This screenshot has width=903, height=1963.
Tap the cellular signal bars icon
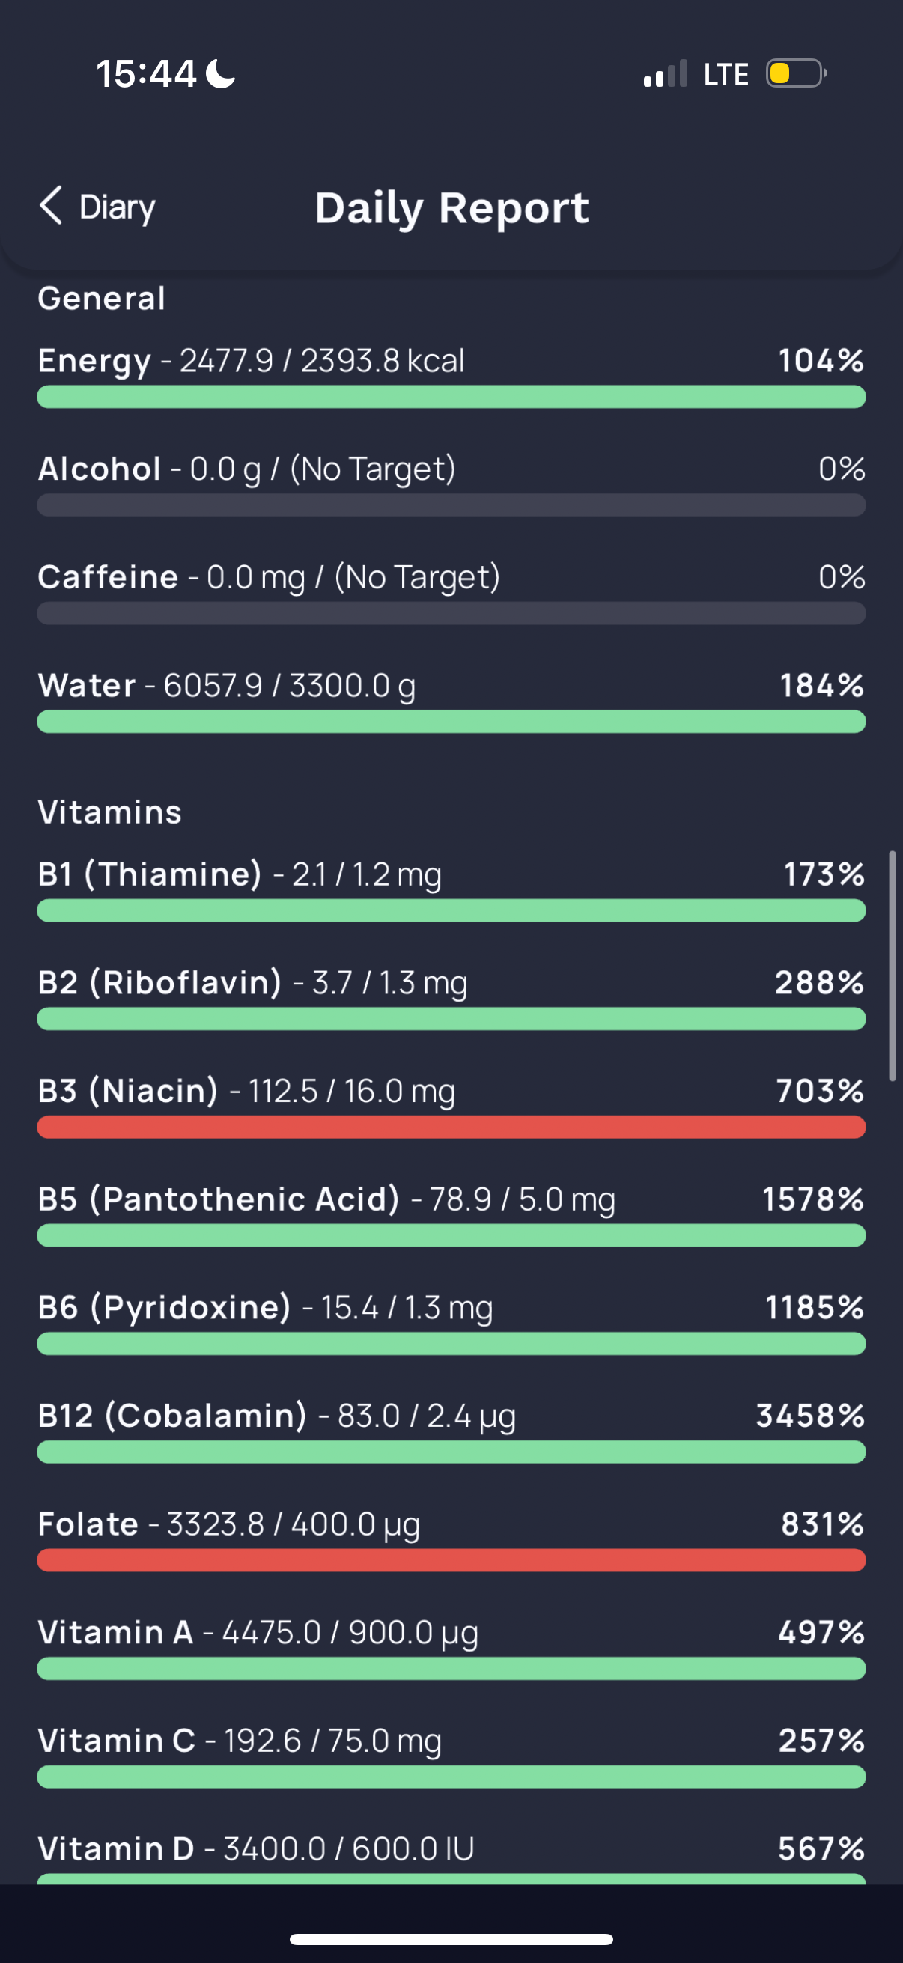click(x=664, y=74)
